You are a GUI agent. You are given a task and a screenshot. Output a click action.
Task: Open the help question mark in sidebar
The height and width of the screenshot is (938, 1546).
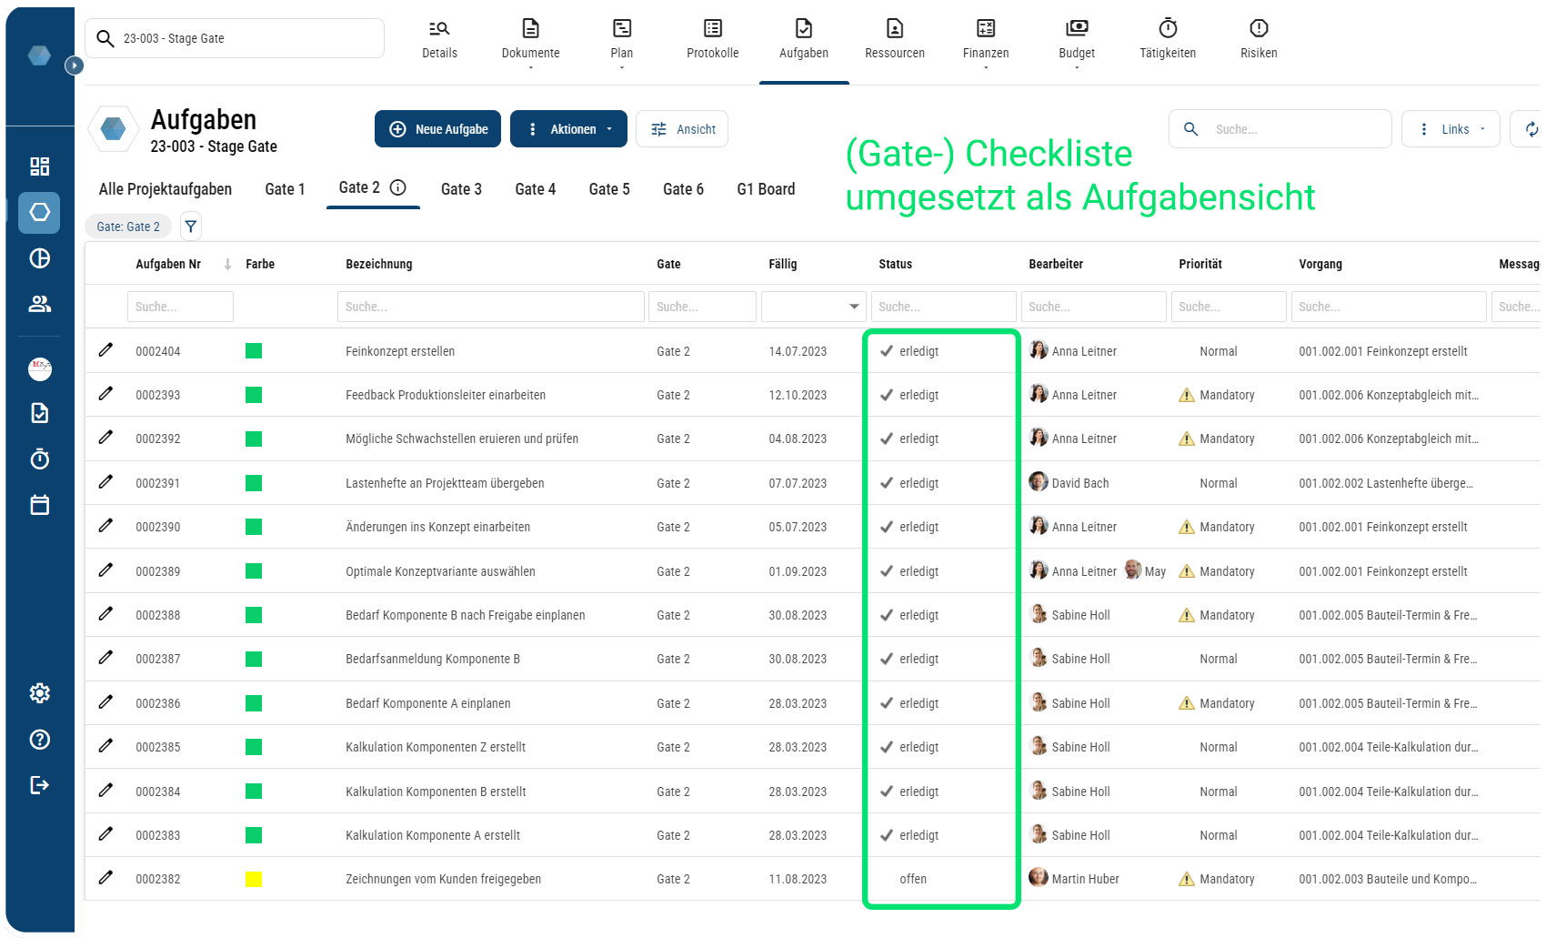(x=39, y=740)
